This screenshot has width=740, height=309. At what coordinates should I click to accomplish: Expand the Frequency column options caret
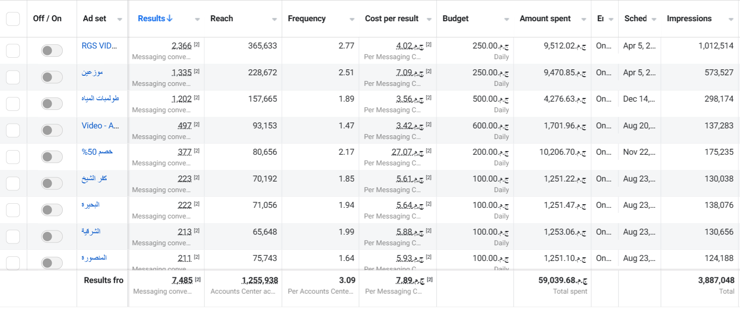(352, 19)
